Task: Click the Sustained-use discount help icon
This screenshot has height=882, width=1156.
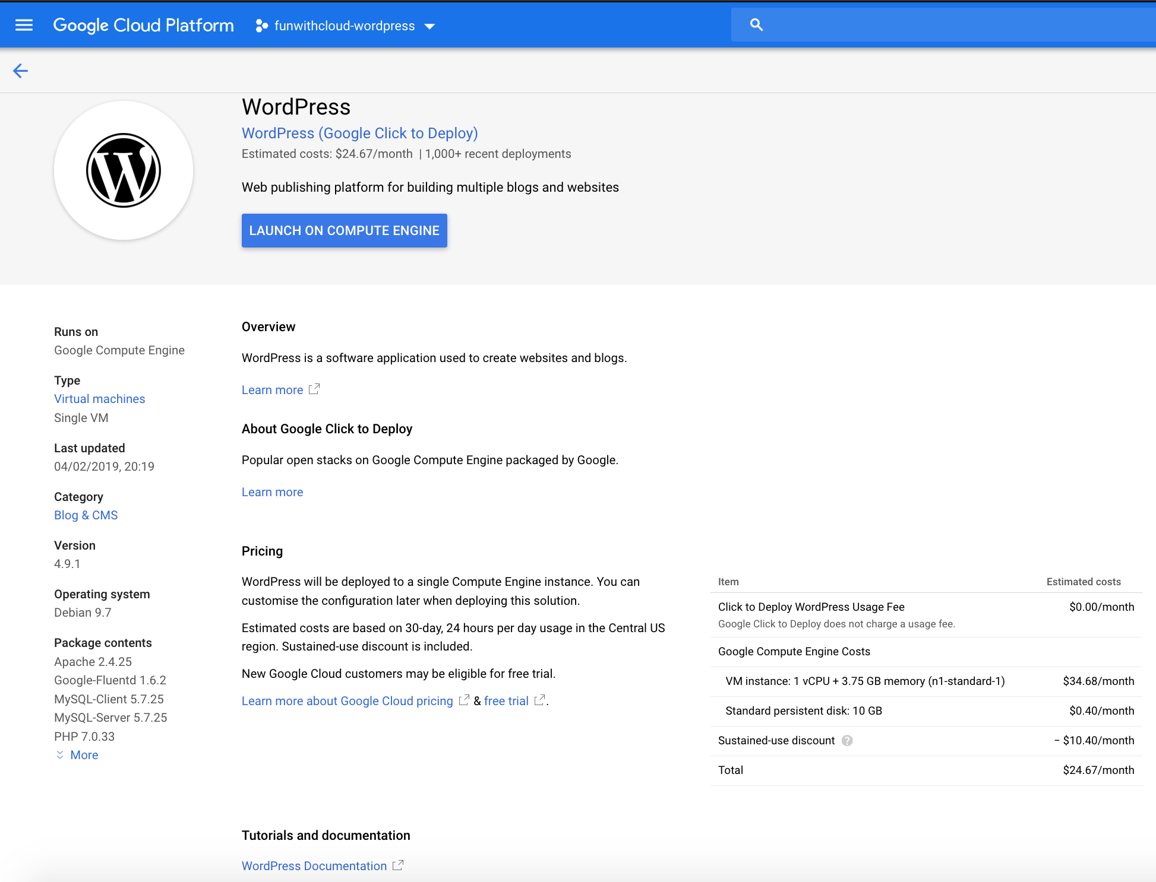Action: (x=847, y=741)
